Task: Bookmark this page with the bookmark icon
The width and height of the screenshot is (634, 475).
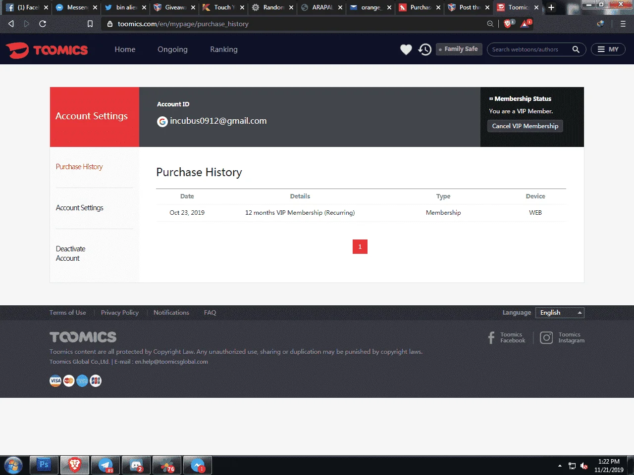Action: (x=90, y=24)
